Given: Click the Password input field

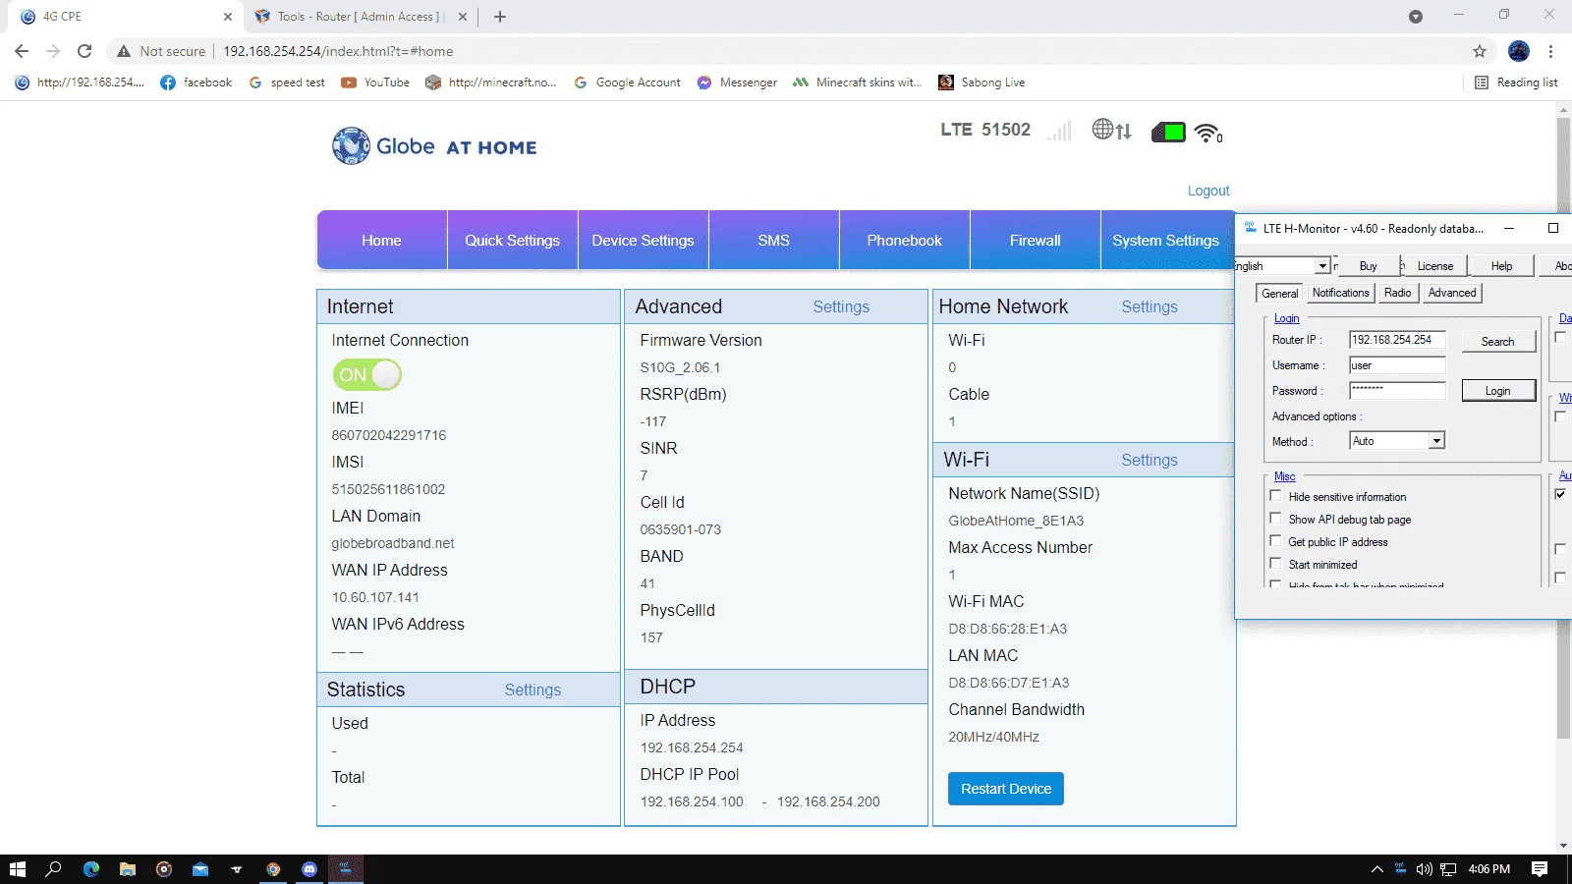Looking at the screenshot, I should (x=1396, y=391).
